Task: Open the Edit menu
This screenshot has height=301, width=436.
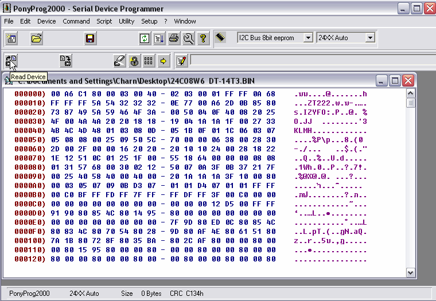Action: tap(25, 21)
